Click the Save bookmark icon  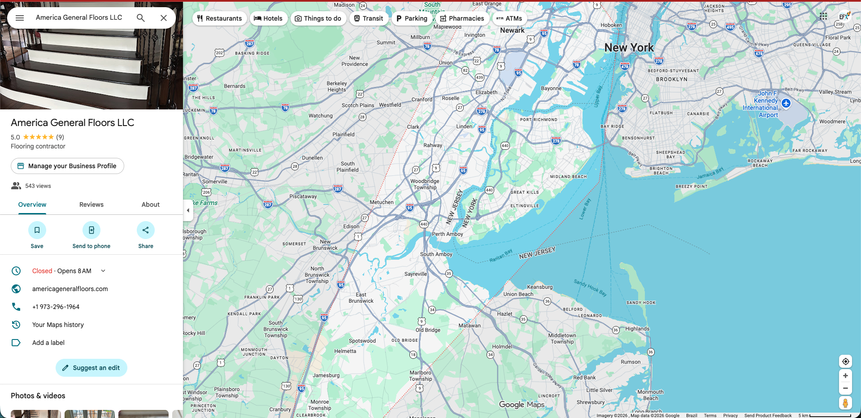click(37, 230)
